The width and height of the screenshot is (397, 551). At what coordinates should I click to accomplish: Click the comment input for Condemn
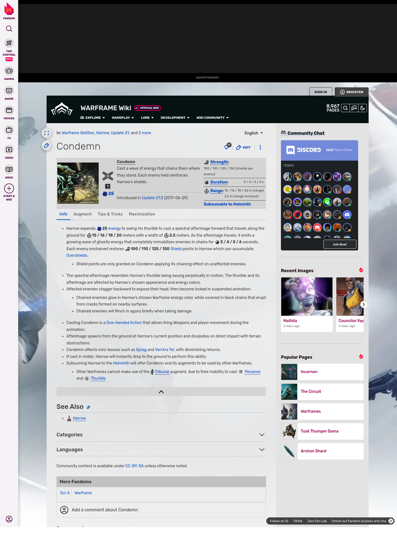click(x=161, y=510)
